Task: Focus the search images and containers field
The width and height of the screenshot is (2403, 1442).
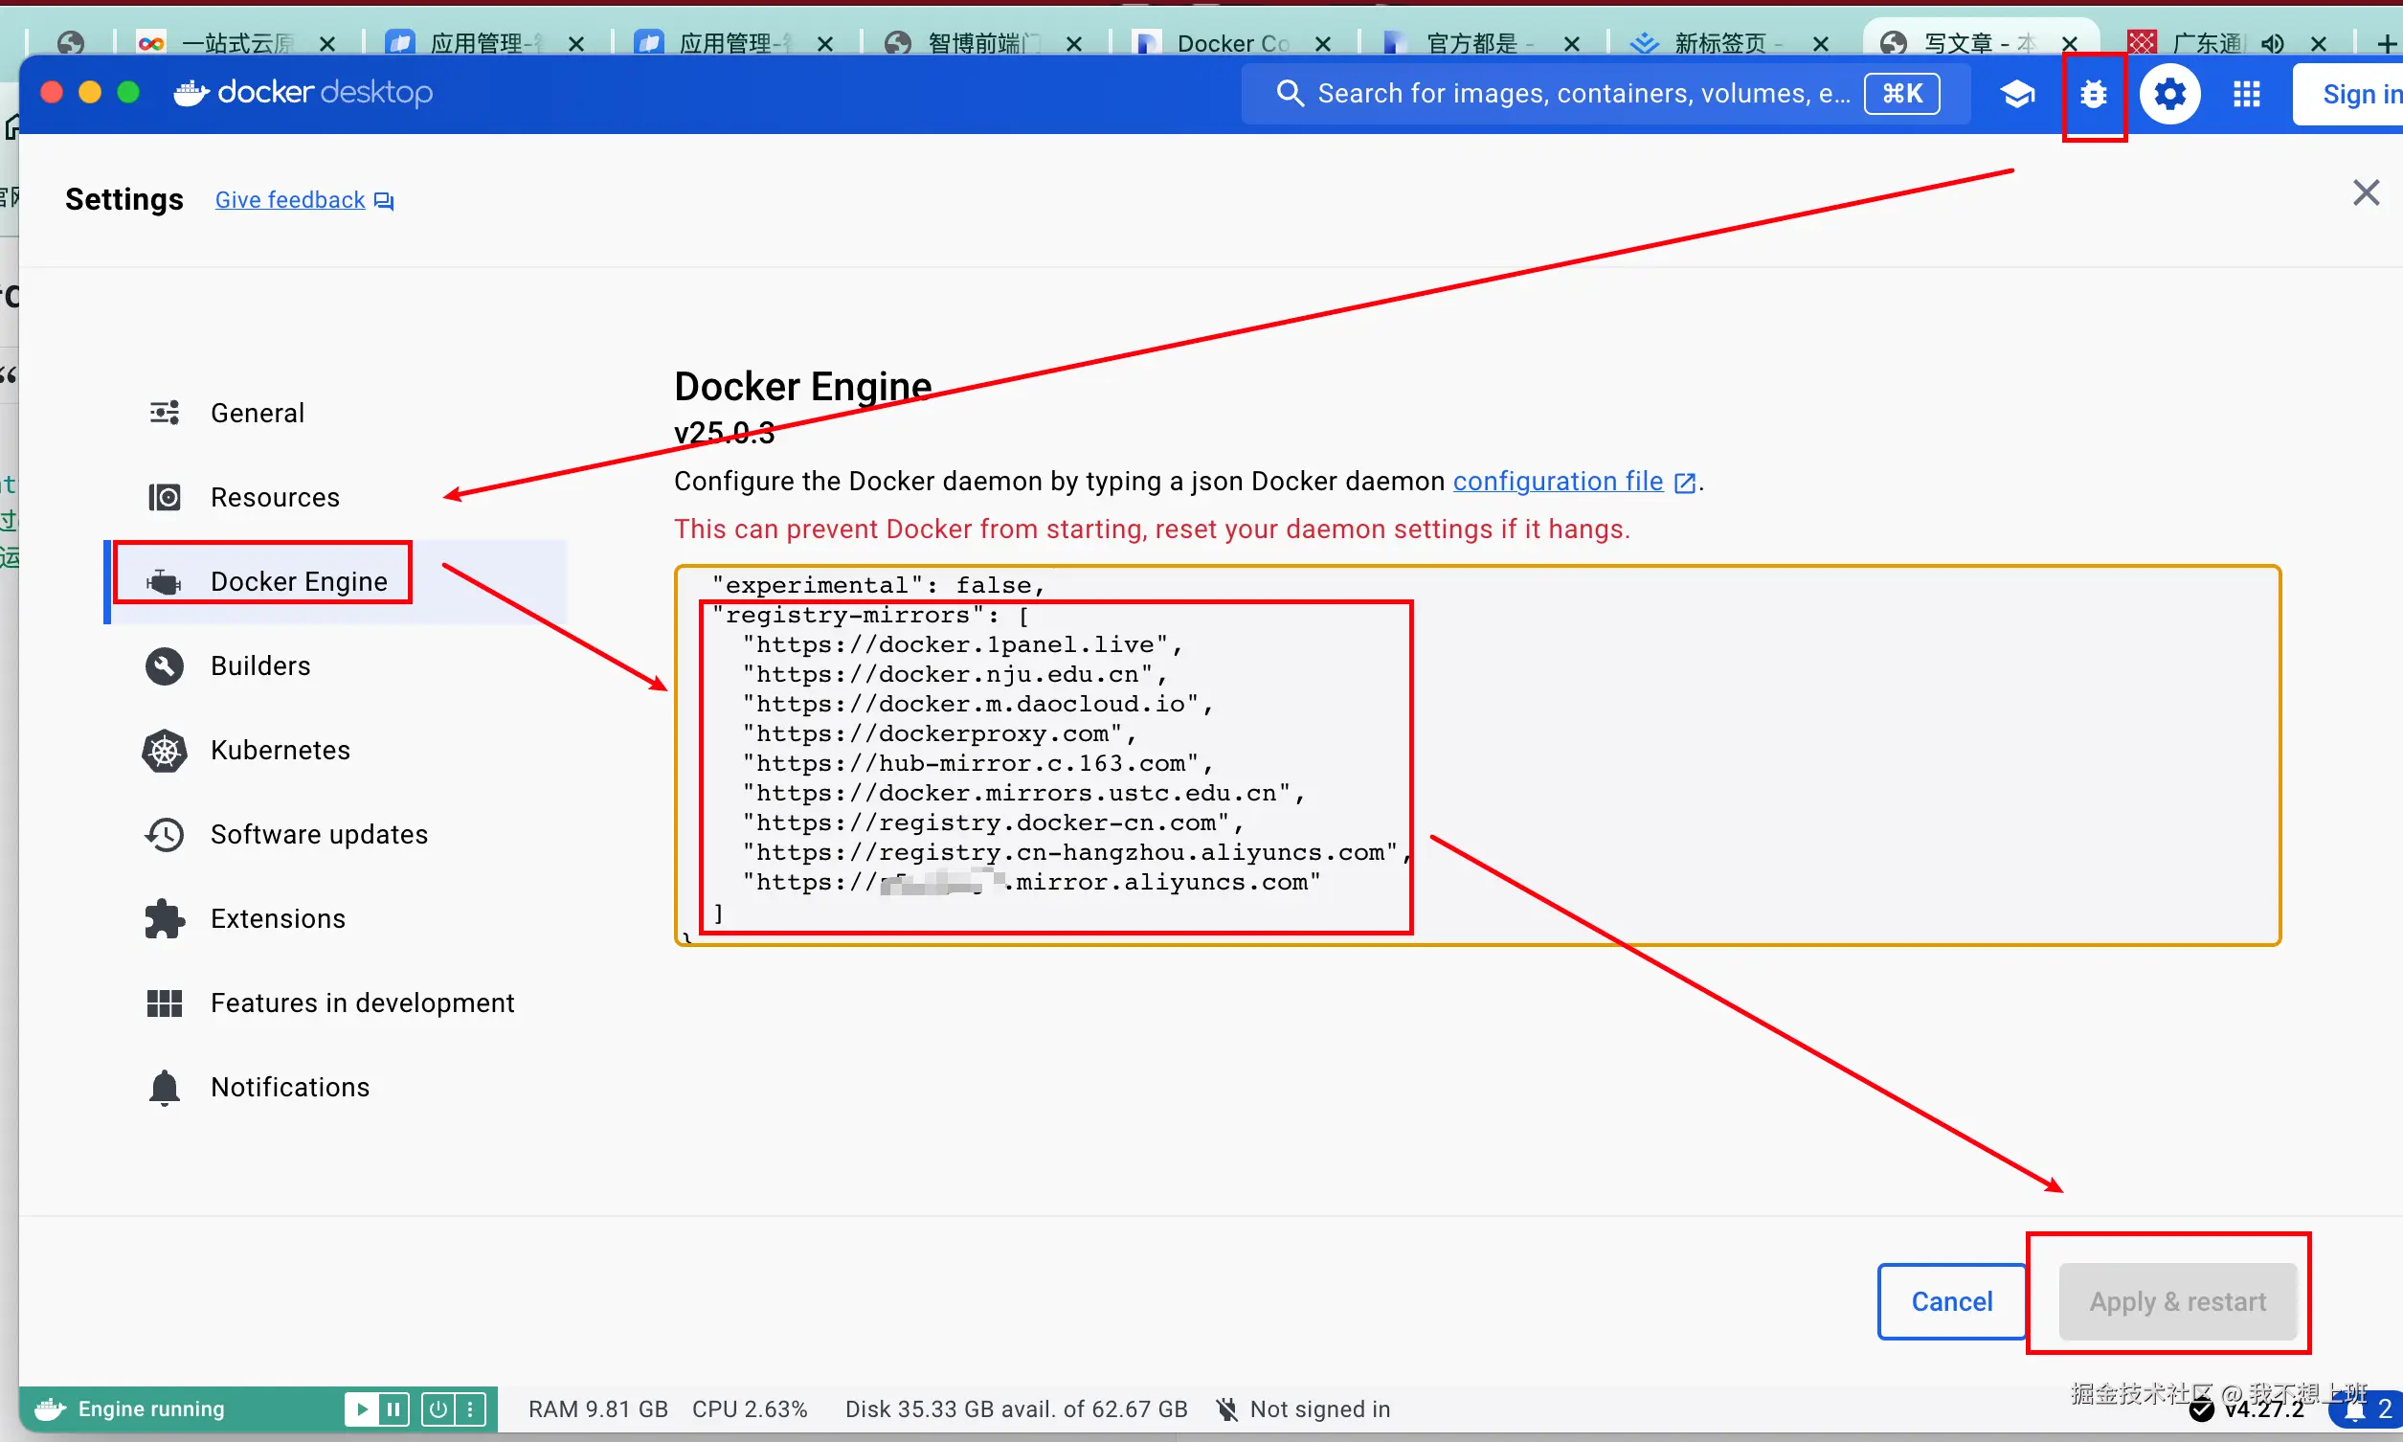Action: coord(1606,93)
